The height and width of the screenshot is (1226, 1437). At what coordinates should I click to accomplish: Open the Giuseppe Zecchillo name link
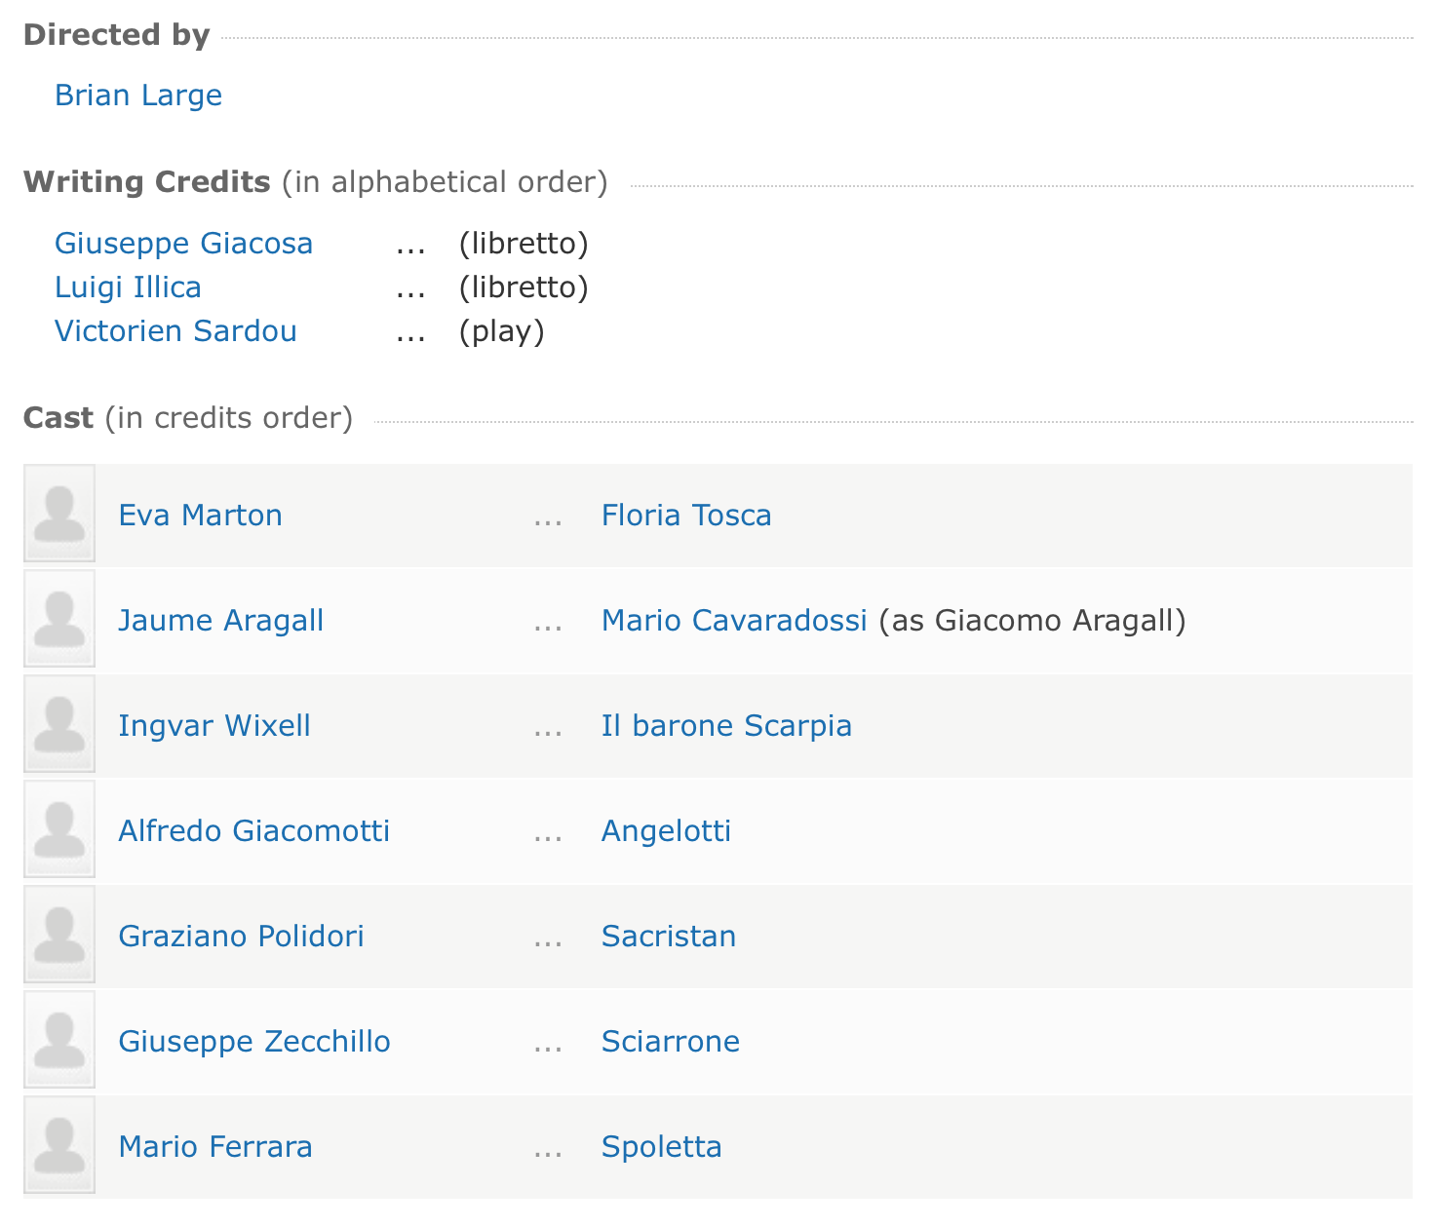point(254,1041)
